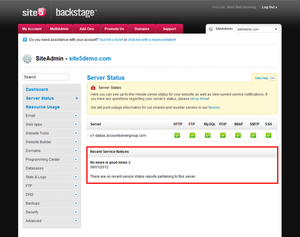Expand the DNS sidebar section

(x=76, y=194)
